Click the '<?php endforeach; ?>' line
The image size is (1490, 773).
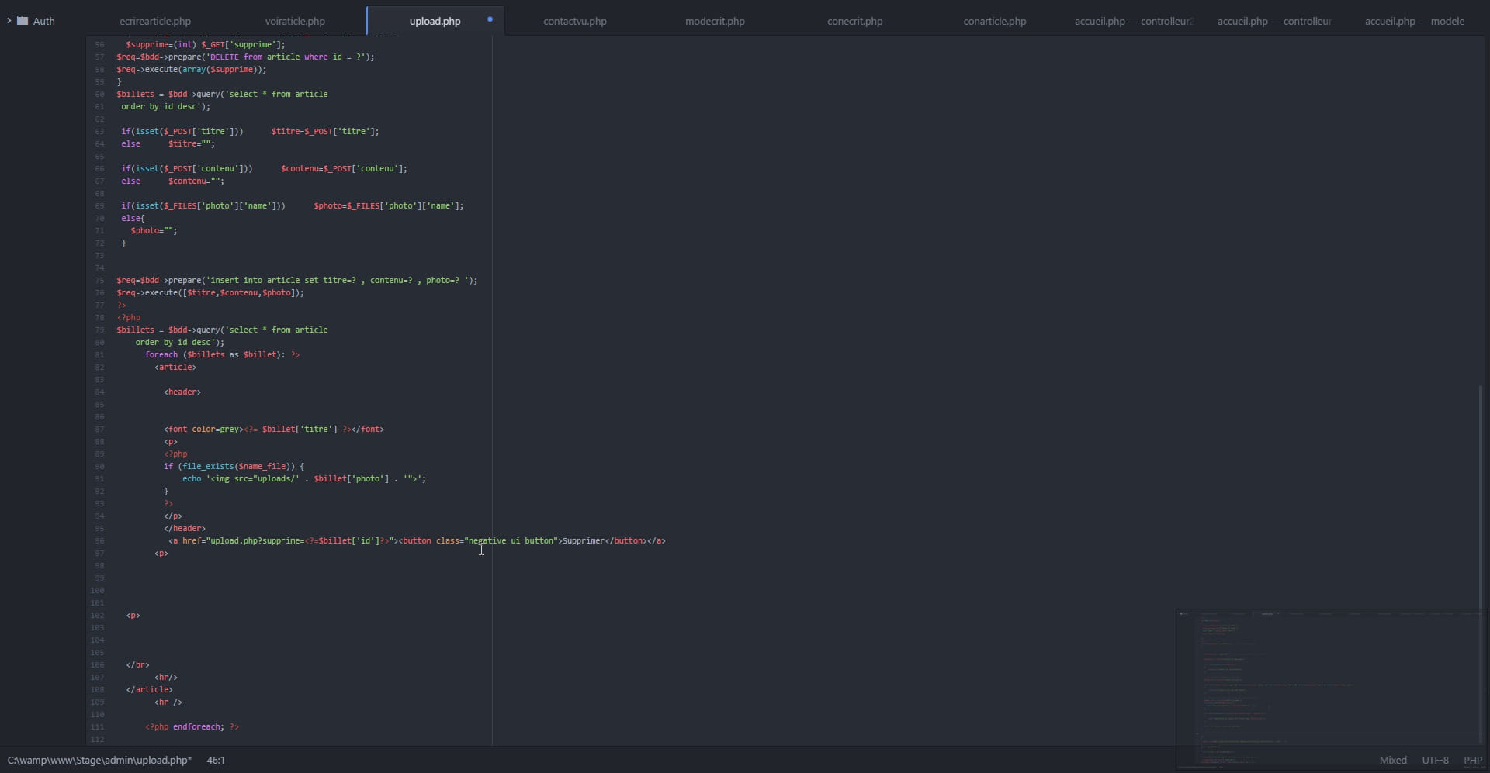click(192, 726)
